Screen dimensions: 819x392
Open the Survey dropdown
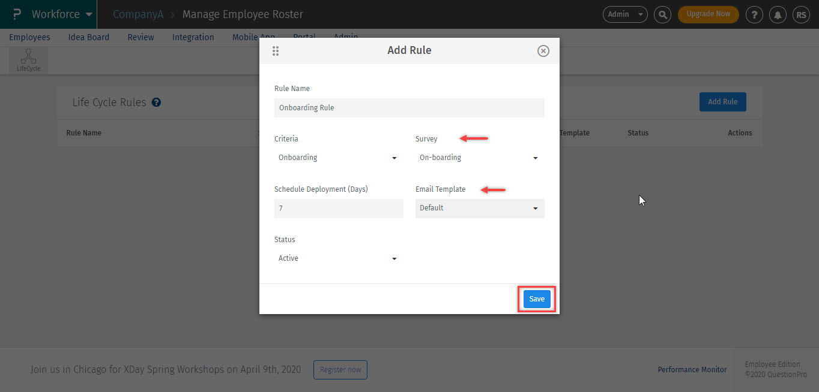pos(479,158)
